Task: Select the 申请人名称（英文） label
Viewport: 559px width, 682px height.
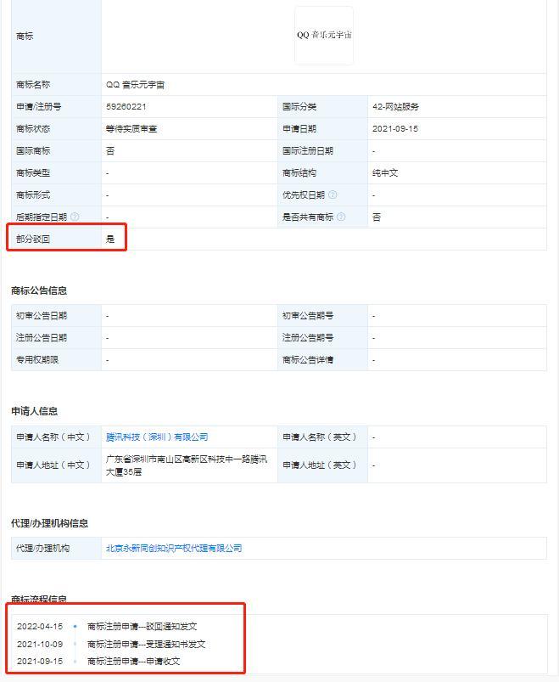Action: point(320,437)
